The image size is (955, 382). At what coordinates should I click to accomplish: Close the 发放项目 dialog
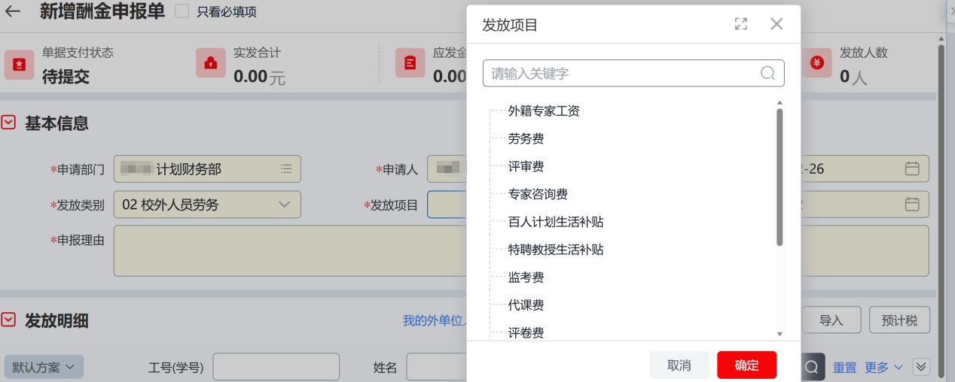coord(777,24)
